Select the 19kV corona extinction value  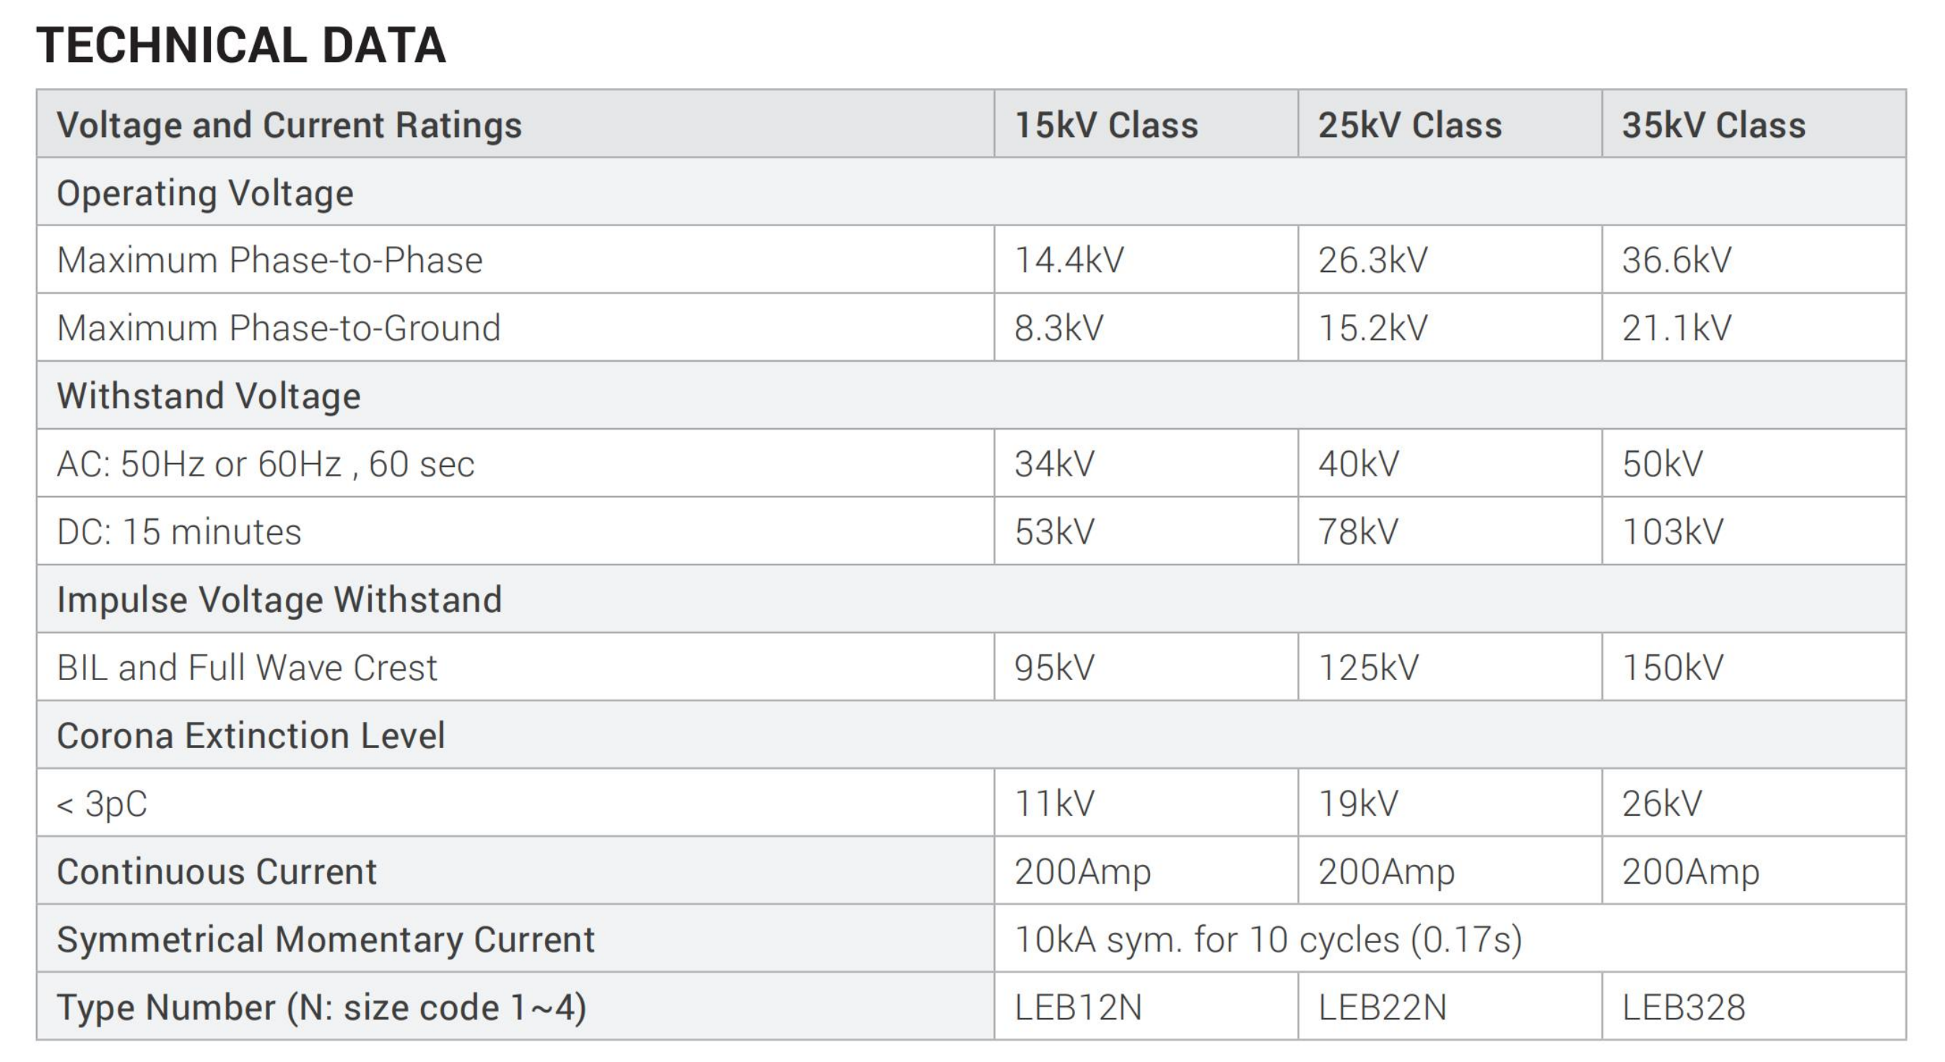[1358, 804]
